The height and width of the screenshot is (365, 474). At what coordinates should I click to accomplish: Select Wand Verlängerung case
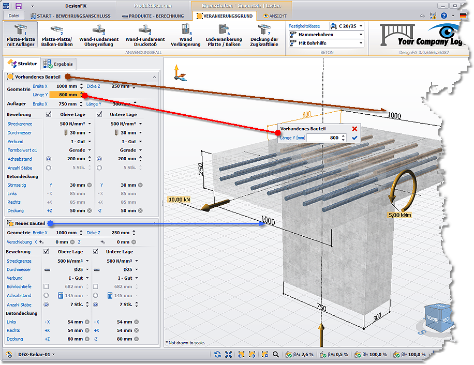186,35
